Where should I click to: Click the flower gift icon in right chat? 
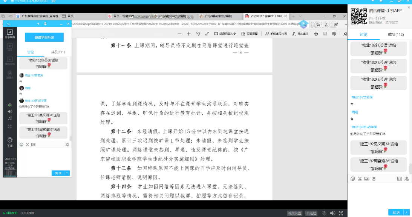coord(374,179)
